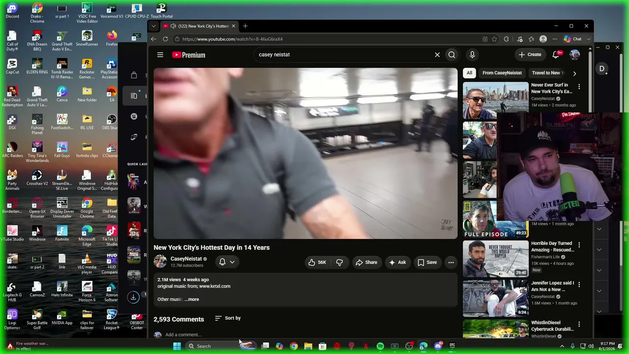The height and width of the screenshot is (354, 629).
Task: Go to YouTube Premium home logo
Action: click(189, 55)
